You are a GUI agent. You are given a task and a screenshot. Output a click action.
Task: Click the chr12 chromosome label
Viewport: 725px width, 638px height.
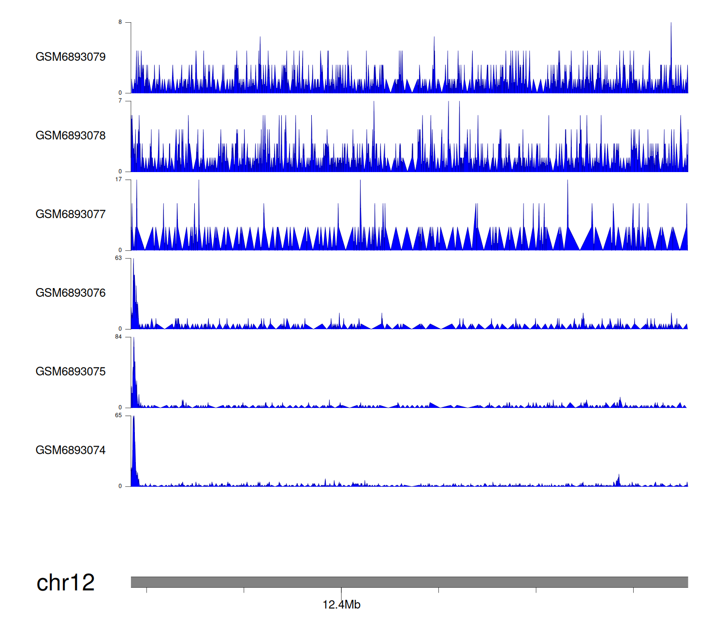pyautogui.click(x=66, y=582)
